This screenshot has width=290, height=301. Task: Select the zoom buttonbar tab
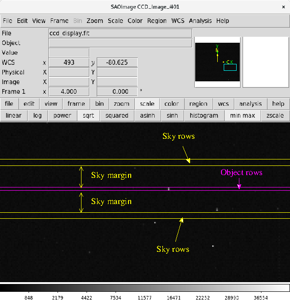coord(122,104)
